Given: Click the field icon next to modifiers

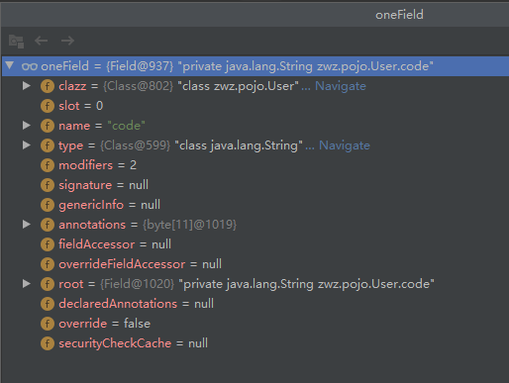Looking at the screenshot, I should pos(48,165).
